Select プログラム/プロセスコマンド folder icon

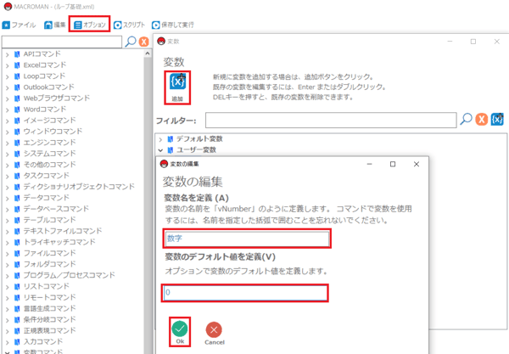pos(17,275)
